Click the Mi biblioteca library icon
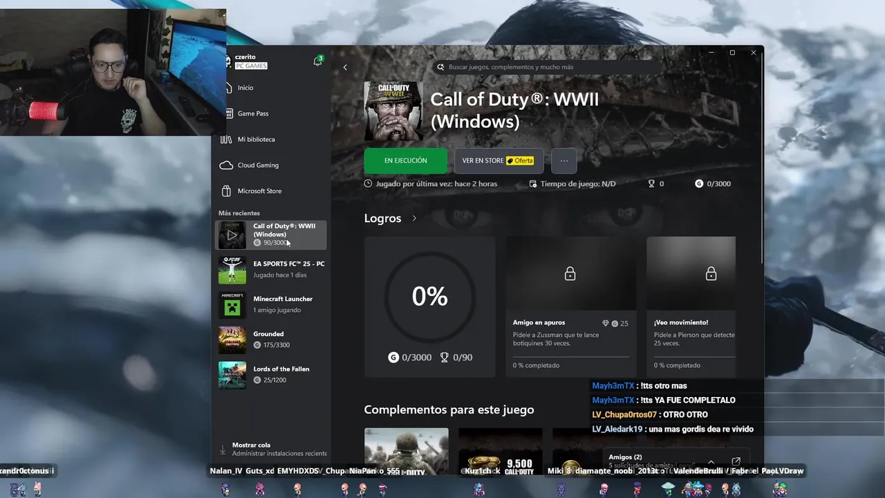885x498 pixels. [x=226, y=139]
